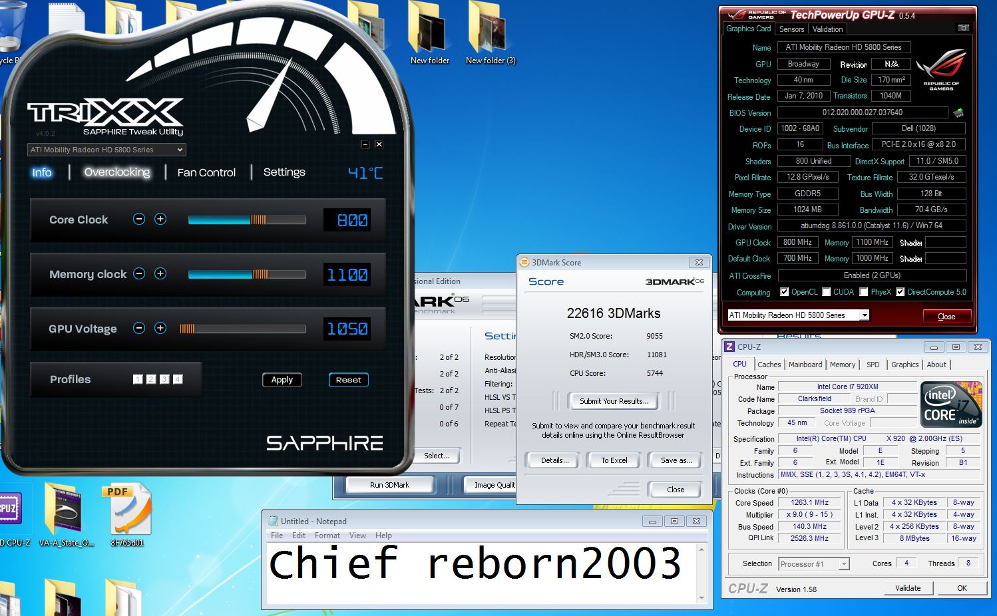Decrease Memory clock with minus icon
The width and height of the screenshot is (997, 616).
139,273
